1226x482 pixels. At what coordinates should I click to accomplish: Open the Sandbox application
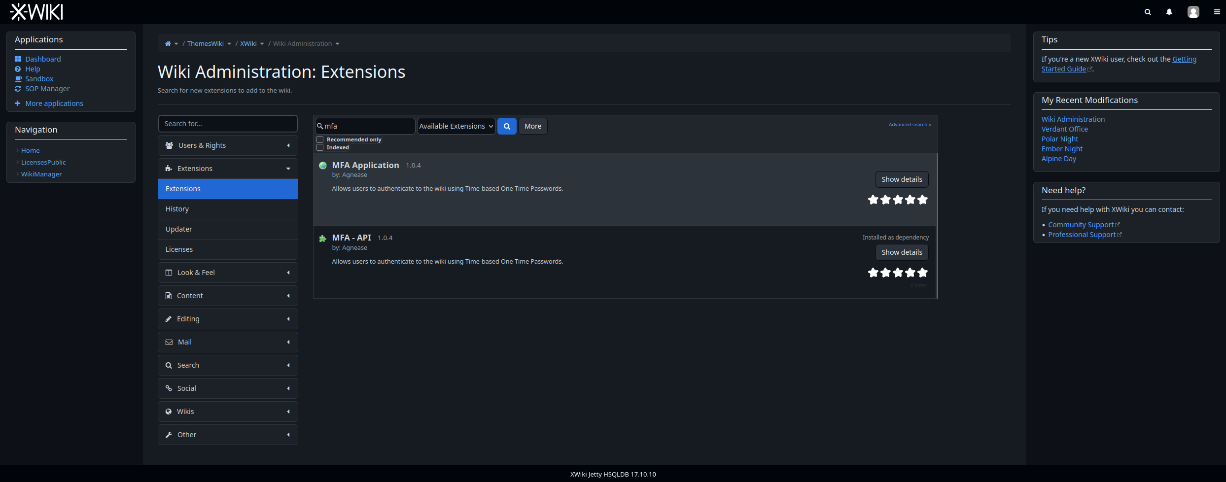(x=39, y=79)
